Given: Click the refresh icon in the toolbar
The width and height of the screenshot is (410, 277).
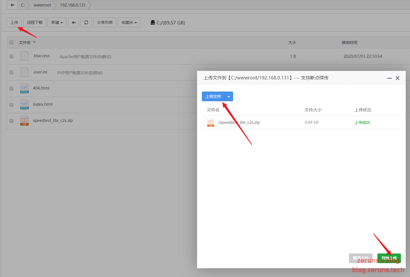Looking at the screenshot, I should (x=86, y=22).
